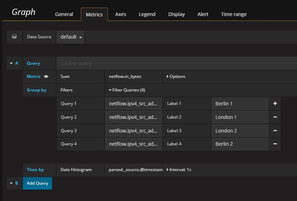Toggle query A visibility with the eye icon
297x201 pixels.
pyautogui.click(x=47, y=77)
